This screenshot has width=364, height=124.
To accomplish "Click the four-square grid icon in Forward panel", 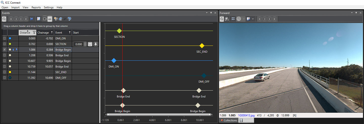I will click(233, 19).
